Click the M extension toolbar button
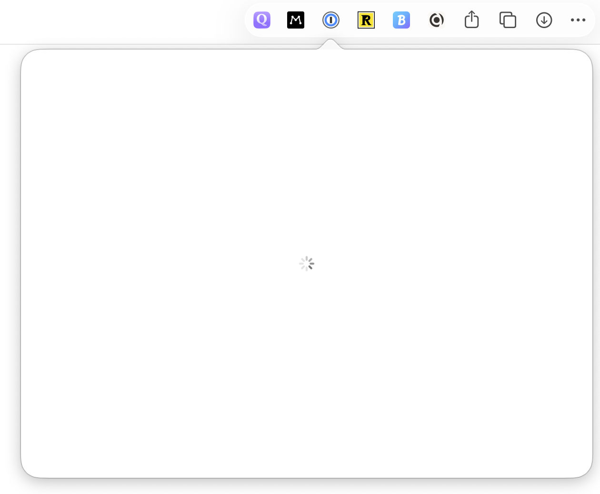Viewport: 600px width, 494px height. pyautogui.click(x=296, y=20)
